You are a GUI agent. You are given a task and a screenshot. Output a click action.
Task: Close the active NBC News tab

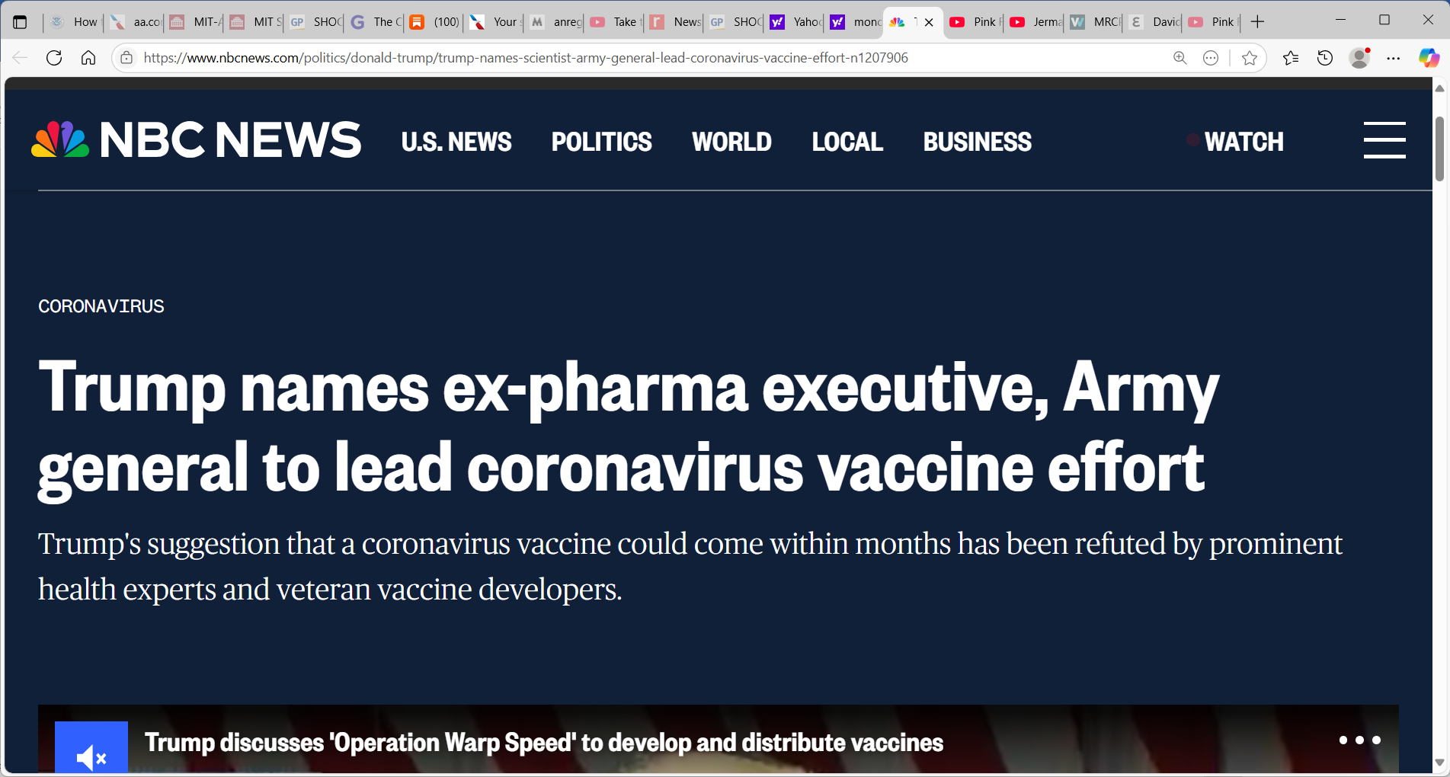(929, 22)
